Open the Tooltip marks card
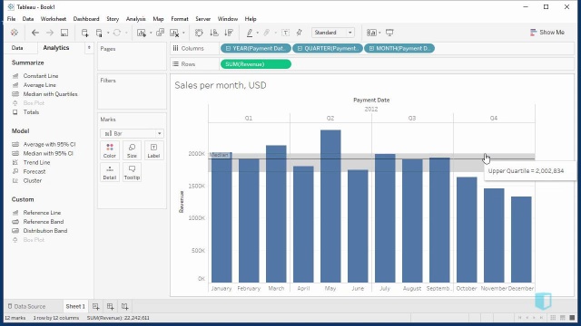Screen dimensions: 581x326 pyautogui.click(x=132, y=173)
